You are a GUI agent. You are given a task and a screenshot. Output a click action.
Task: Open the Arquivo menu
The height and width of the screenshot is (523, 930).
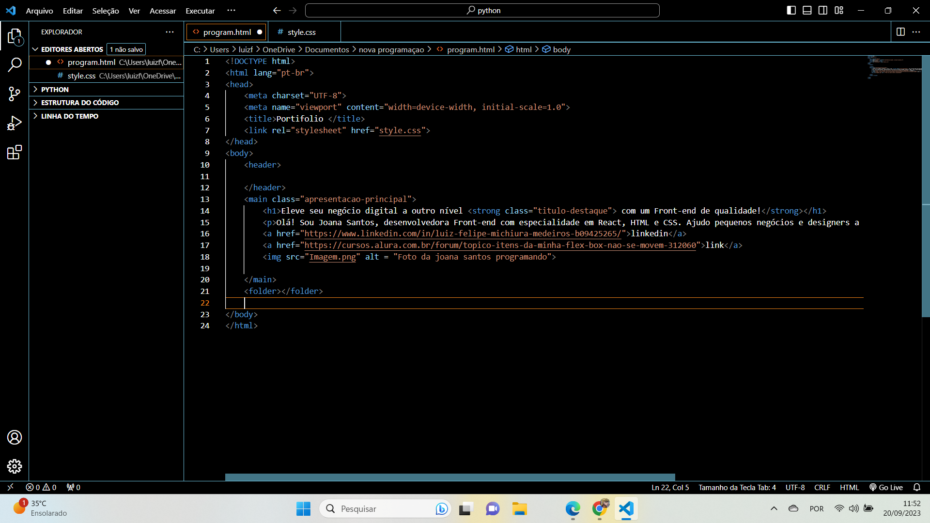point(39,11)
